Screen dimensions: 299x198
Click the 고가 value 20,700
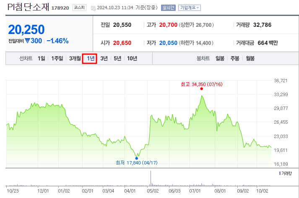pyautogui.click(x=168, y=25)
